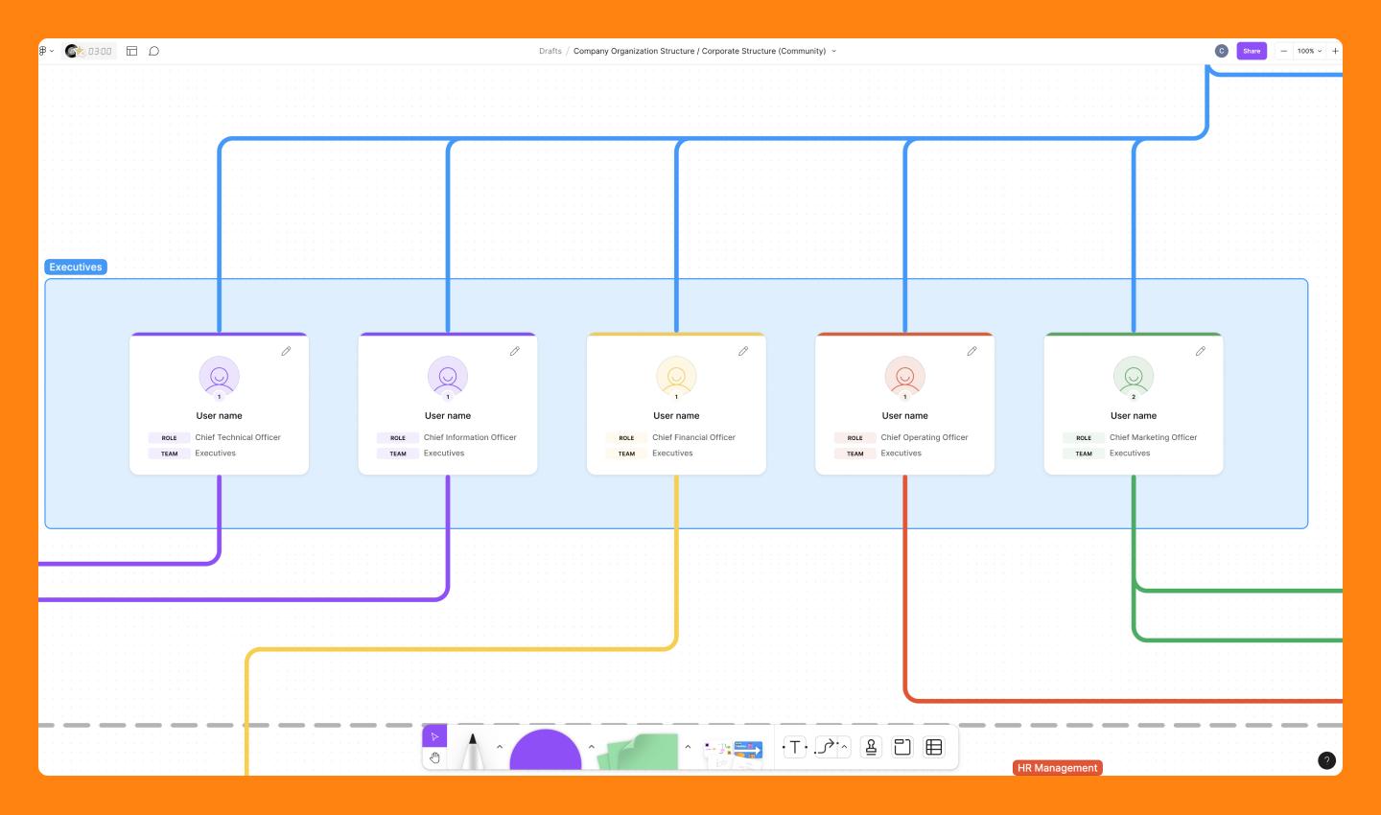The width and height of the screenshot is (1381, 815).
Task: Open the Drafts breadcrumb
Action: (x=551, y=51)
